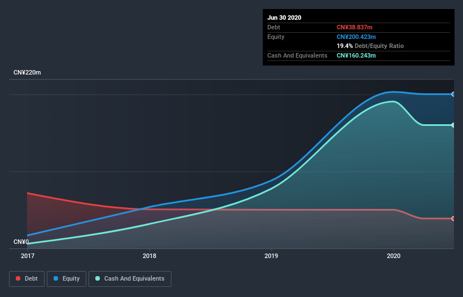Image resolution: width=463 pixels, height=297 pixels.
Task: Click the 2018 x-axis label
Action: pos(149,256)
